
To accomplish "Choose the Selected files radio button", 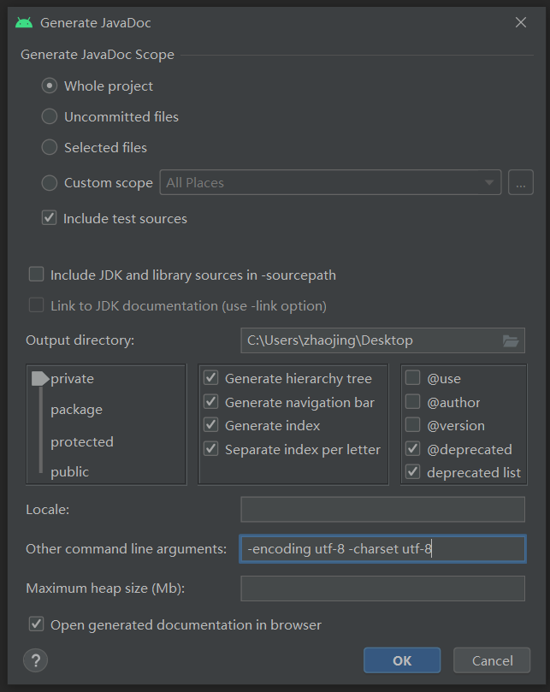I will coord(50,147).
